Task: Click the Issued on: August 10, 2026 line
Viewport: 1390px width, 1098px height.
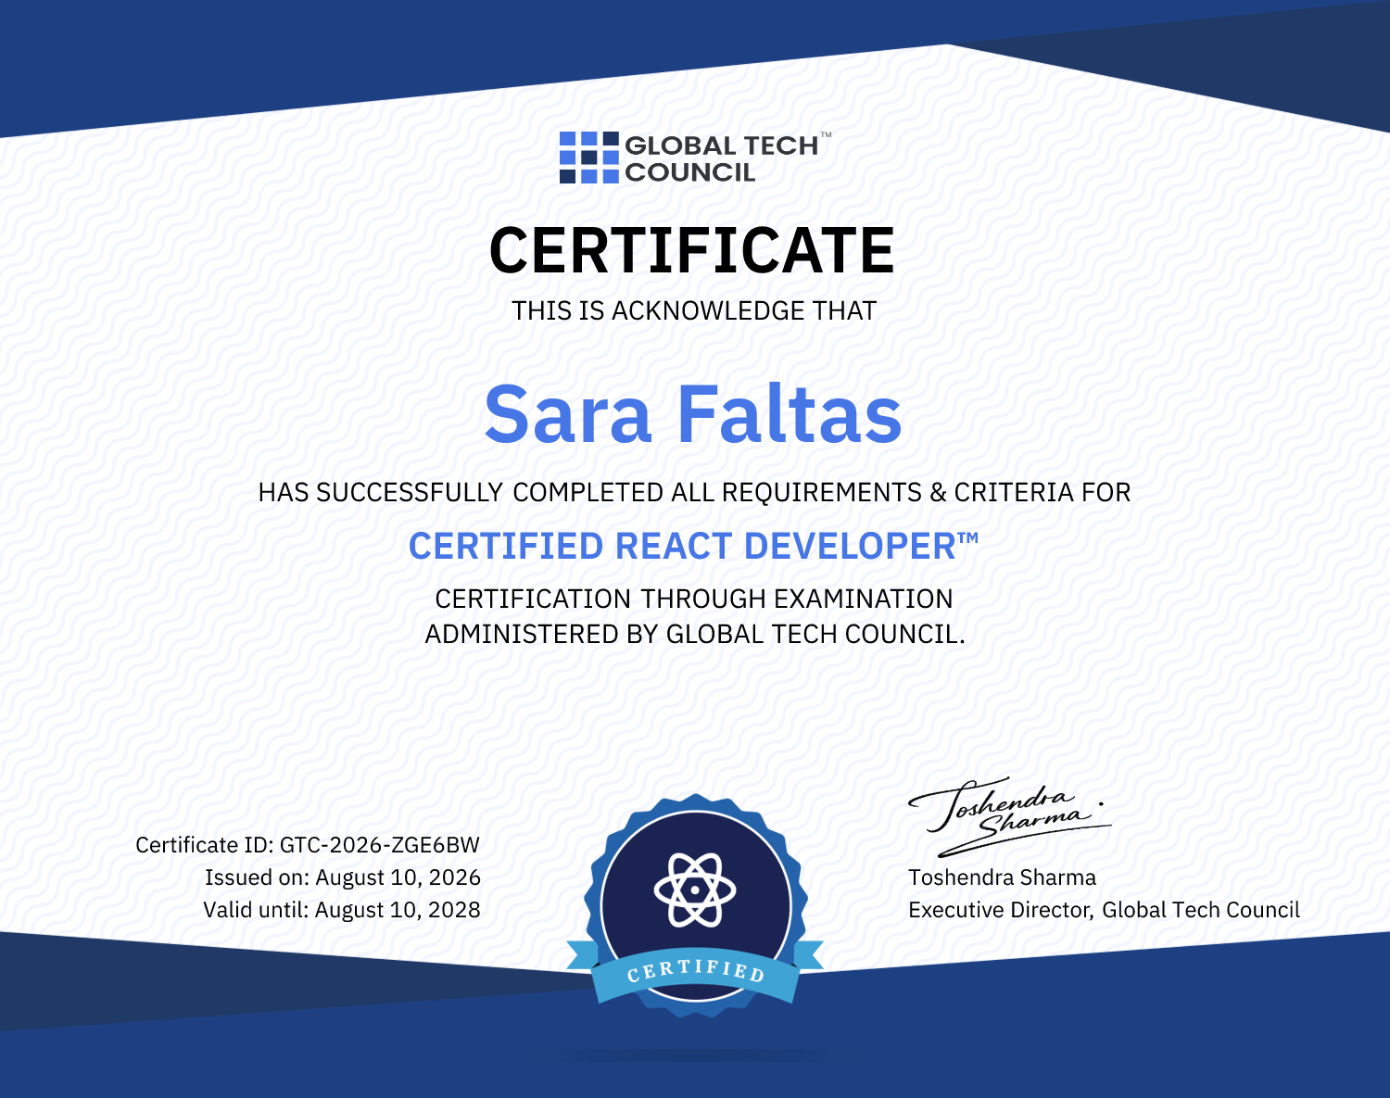Action: tap(343, 877)
